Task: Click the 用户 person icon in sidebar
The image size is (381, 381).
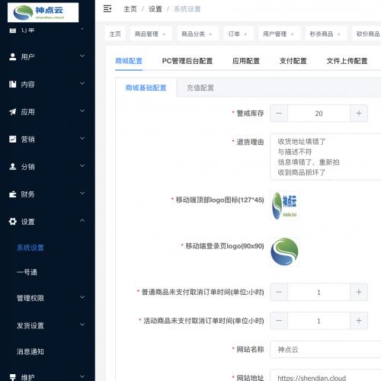Action: click(x=12, y=56)
